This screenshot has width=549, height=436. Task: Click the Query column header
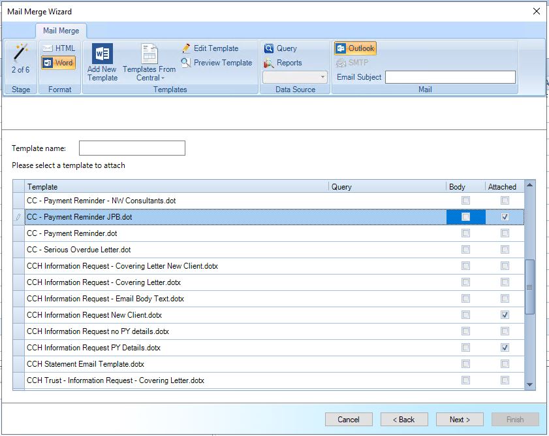(x=387, y=186)
